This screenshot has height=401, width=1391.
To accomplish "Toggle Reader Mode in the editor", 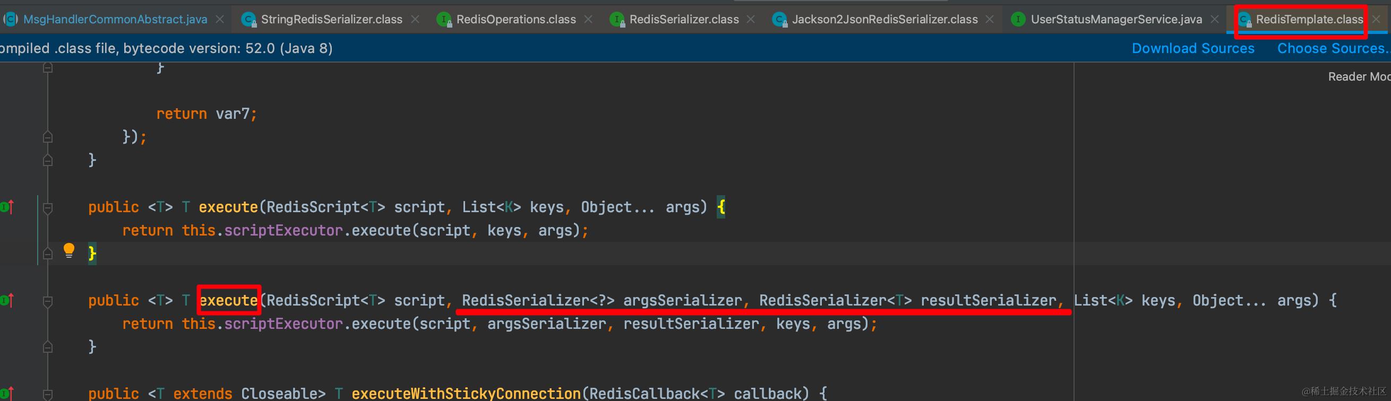I will tap(1359, 76).
